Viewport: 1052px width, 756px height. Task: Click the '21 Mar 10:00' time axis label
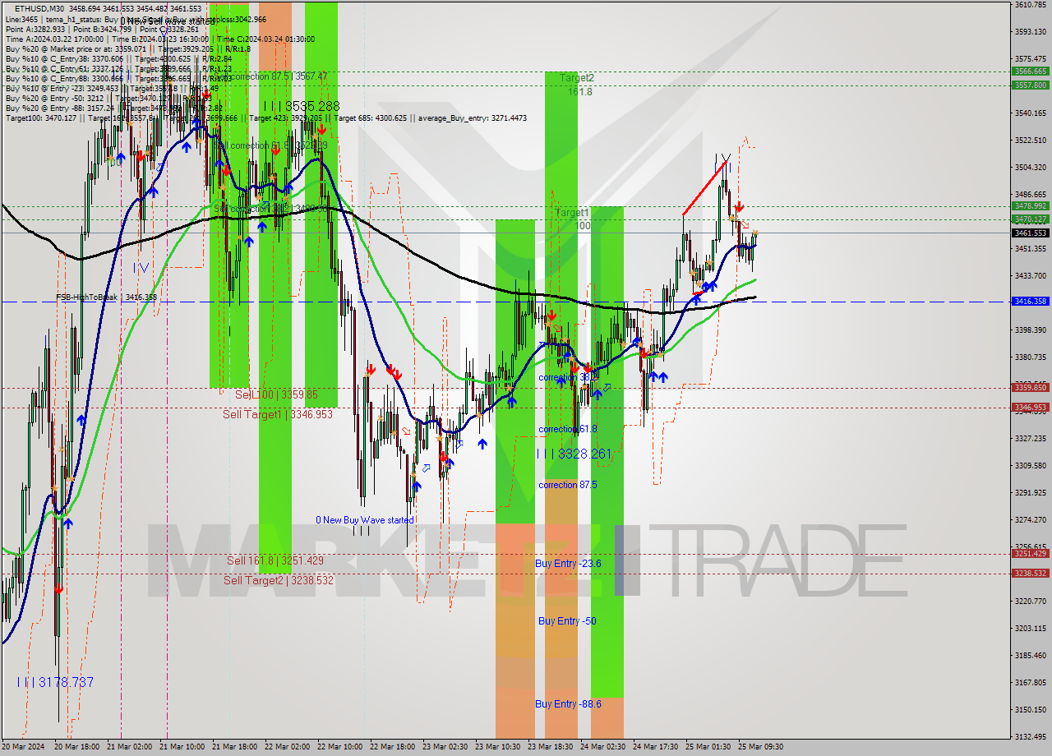click(x=182, y=747)
